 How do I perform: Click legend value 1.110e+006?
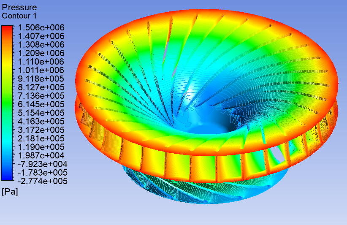(41, 62)
